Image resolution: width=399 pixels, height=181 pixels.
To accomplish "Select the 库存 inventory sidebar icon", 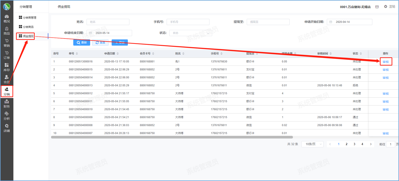I will 6,67.
